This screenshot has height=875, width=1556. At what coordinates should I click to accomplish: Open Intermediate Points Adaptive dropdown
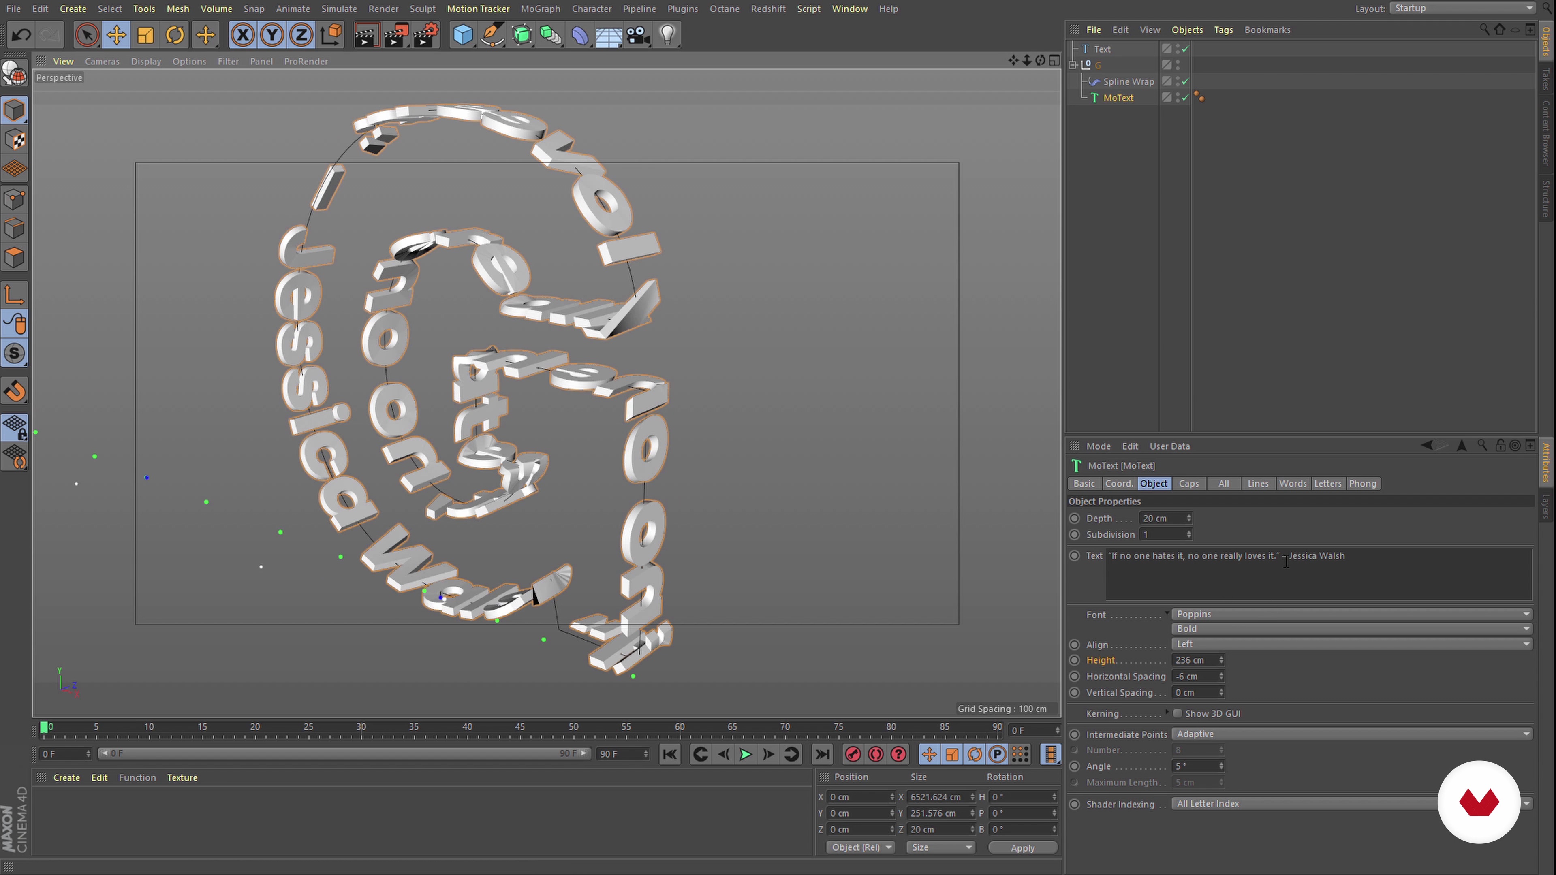point(1351,734)
